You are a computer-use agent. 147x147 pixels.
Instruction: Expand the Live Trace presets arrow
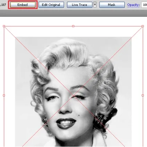point(95,5)
